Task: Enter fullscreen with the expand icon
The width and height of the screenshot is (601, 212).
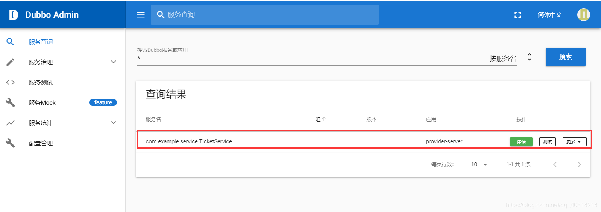Action: pyautogui.click(x=518, y=15)
